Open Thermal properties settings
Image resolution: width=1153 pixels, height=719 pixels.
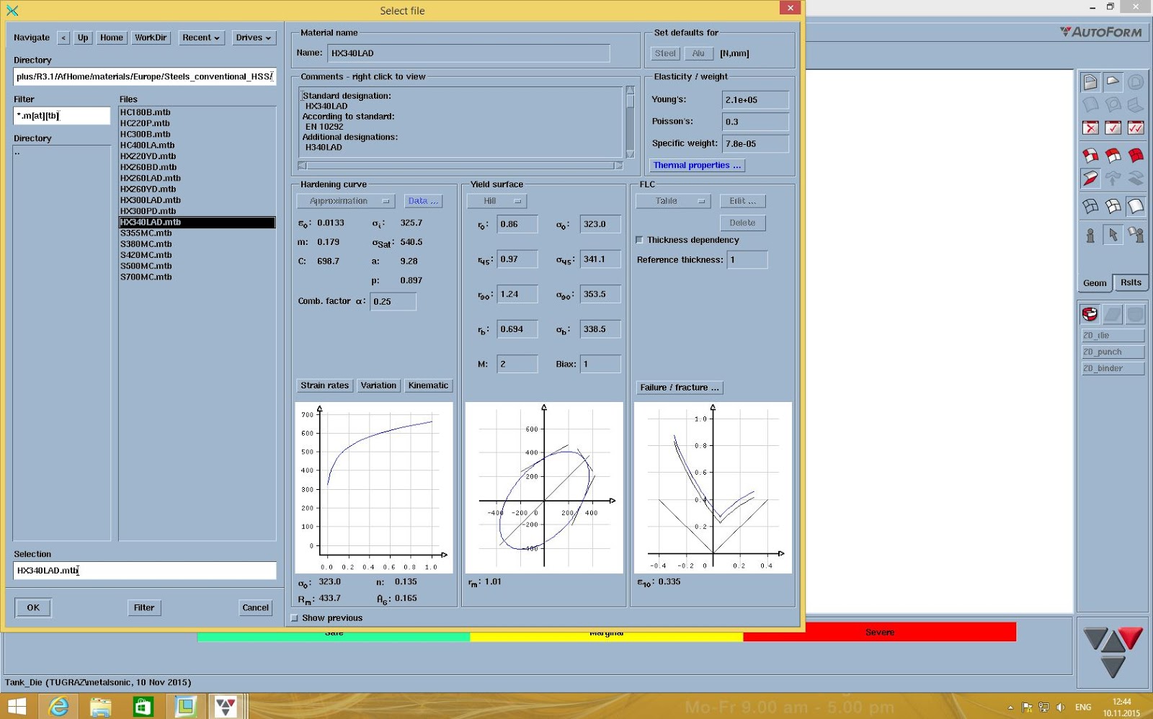click(x=696, y=165)
